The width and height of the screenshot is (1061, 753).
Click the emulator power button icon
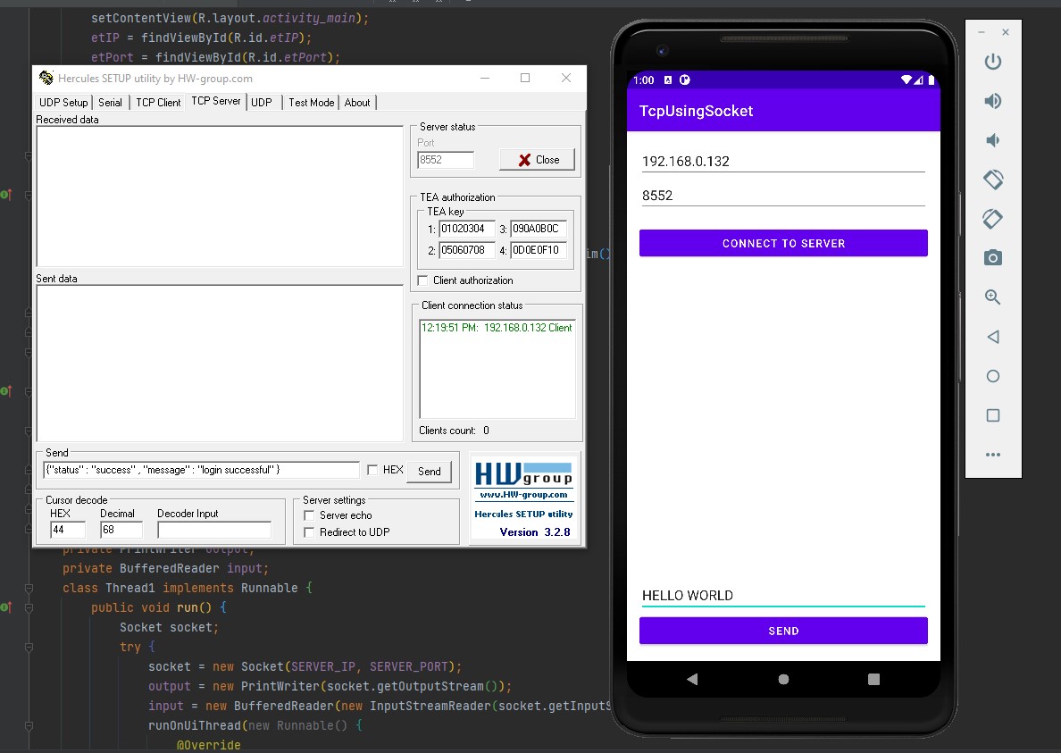[x=992, y=62]
